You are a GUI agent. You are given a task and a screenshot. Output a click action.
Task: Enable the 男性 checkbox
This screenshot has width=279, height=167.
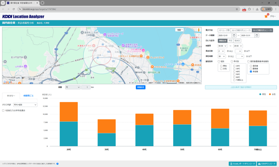222,66
